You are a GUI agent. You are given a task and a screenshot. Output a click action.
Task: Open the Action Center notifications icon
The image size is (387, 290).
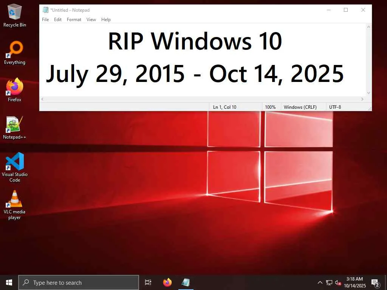(375, 283)
